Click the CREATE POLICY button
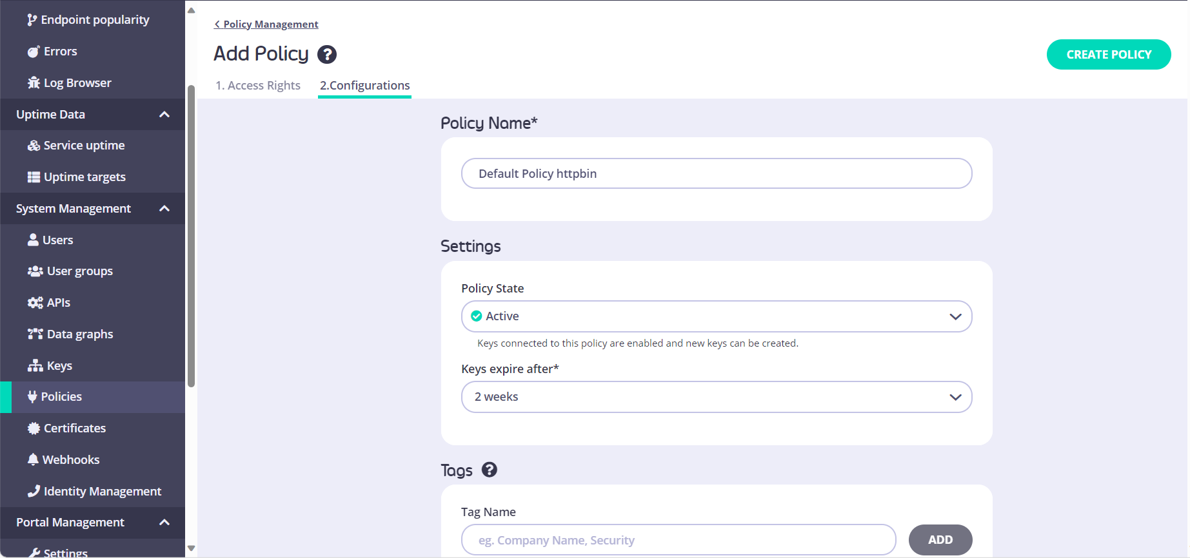 pyautogui.click(x=1109, y=55)
